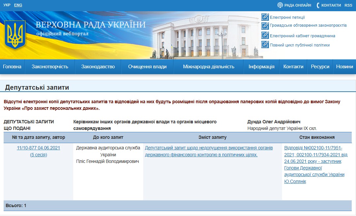
Task: Click the 'Стан виконання' column header
Action: 317,137
